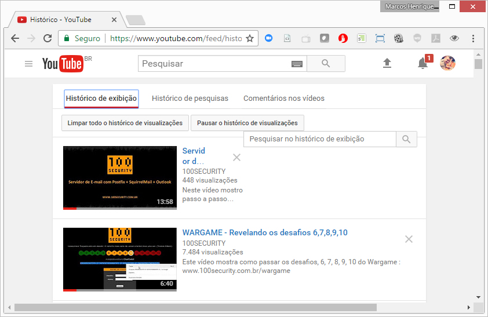488x317 pixels.
Task: Focus the Pesquisar no histórico de exibição field
Action: click(320, 139)
